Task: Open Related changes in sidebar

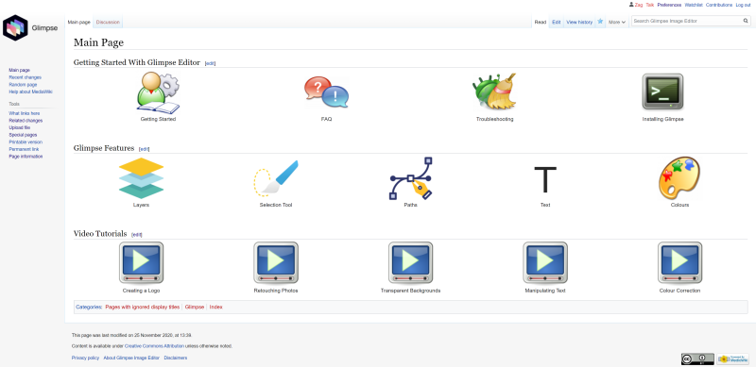Action: click(x=26, y=121)
